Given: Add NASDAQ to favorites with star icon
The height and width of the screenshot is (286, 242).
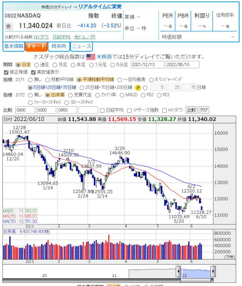Looking at the screenshot, I should click(x=8, y=26).
